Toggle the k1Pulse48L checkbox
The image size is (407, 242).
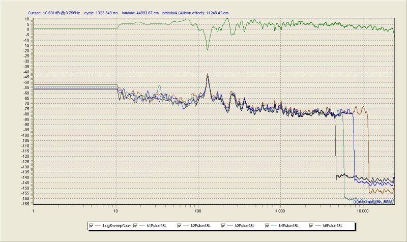point(135,226)
